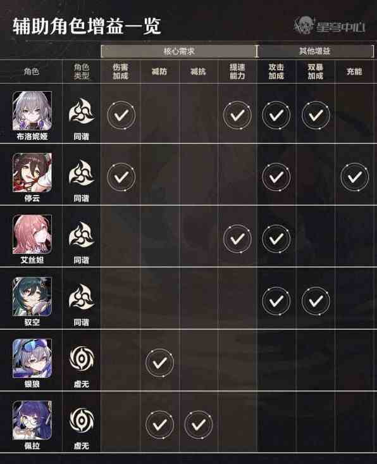Click Tingyun's 充能 checkmark
Screen dimensions: 377x464
pyautogui.click(x=354, y=177)
